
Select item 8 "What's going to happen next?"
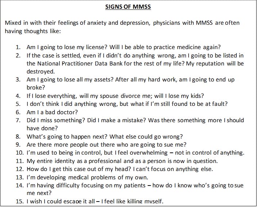[x=105, y=137]
